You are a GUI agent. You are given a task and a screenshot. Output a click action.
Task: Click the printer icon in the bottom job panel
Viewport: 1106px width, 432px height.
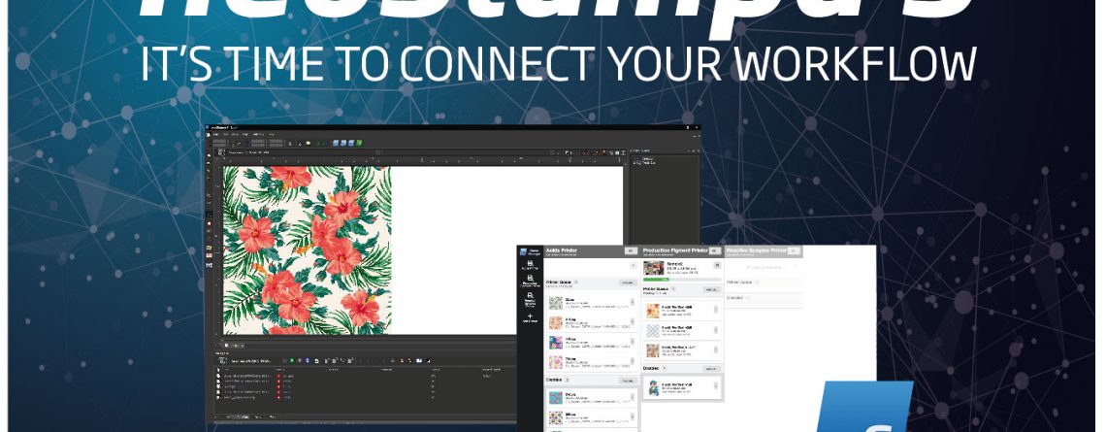[x=223, y=361]
